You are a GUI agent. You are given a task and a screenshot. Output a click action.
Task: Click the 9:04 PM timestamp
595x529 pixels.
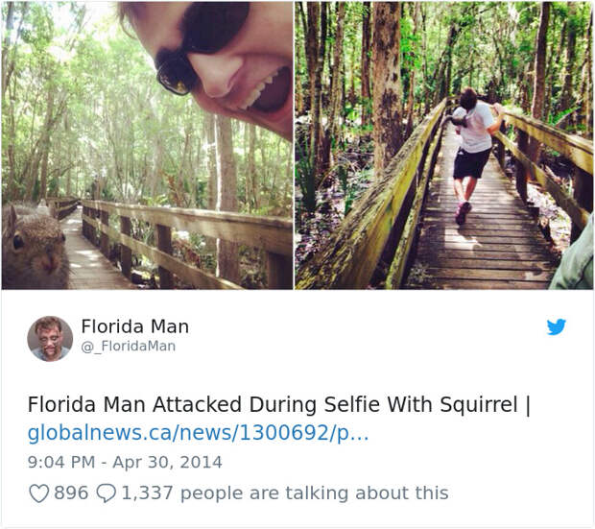point(61,462)
